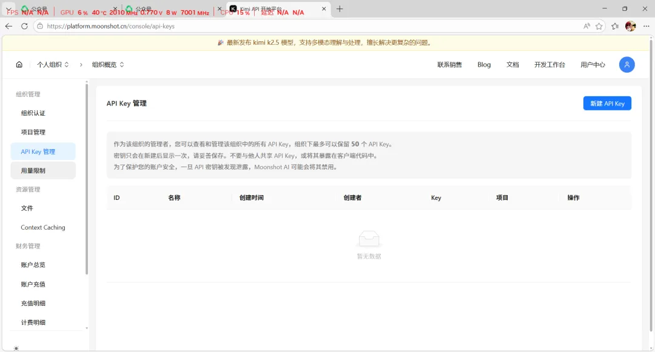The height and width of the screenshot is (352, 655).
Task: Click the sidebar scrollbar
Action: [x=87, y=179]
